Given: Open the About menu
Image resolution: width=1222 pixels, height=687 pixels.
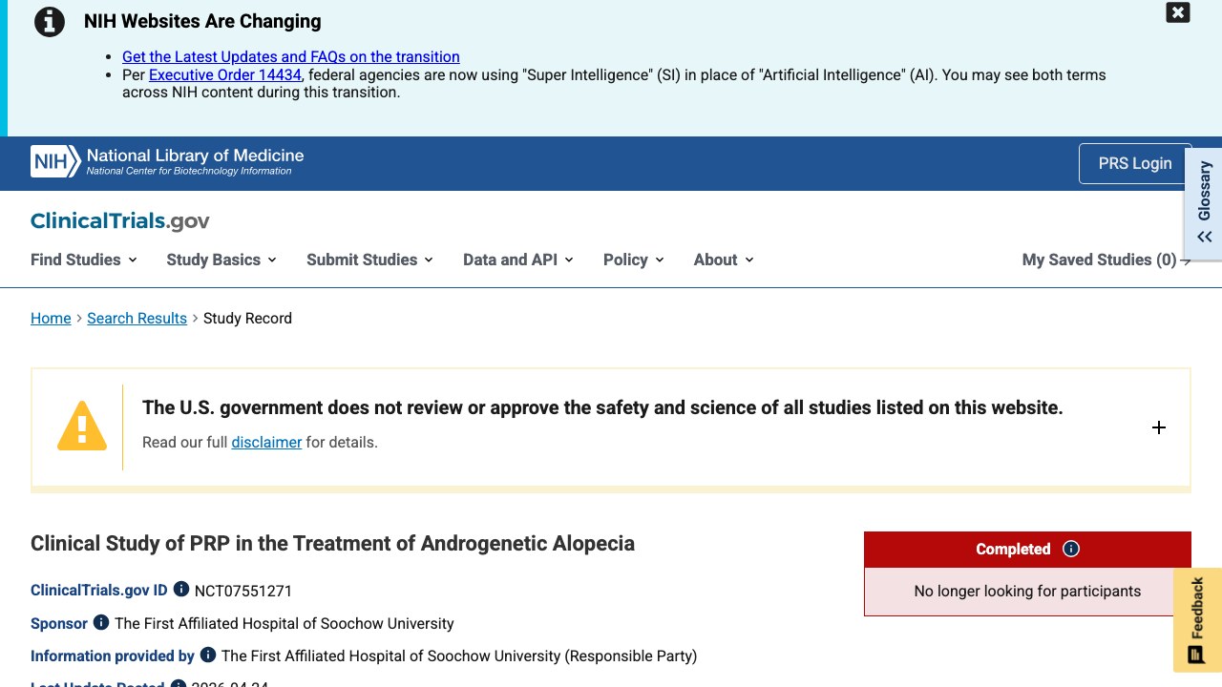Looking at the screenshot, I should click(x=724, y=260).
